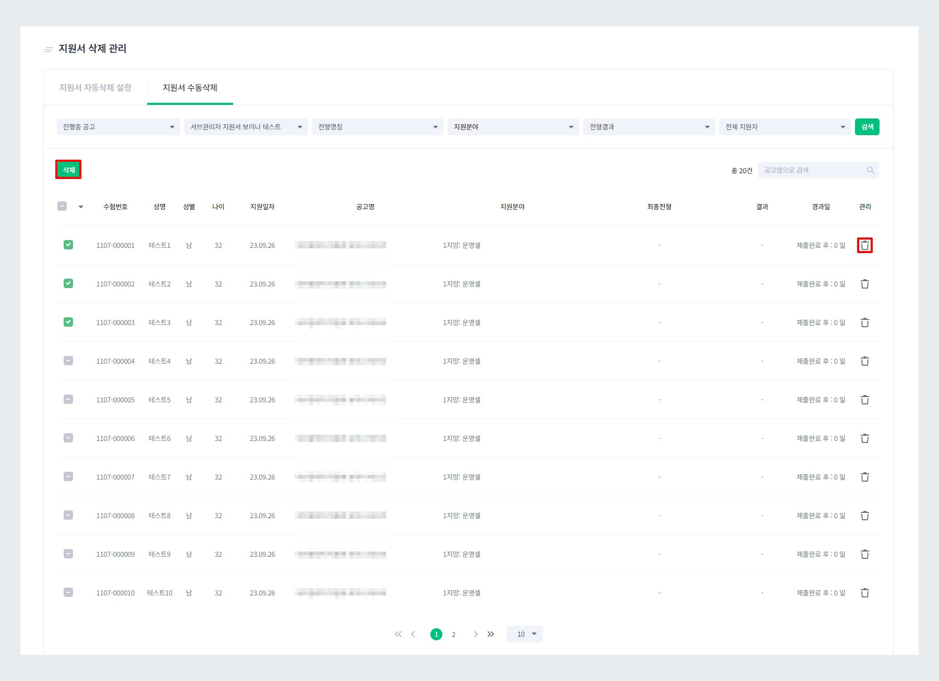Click the 총 20건 total count
939x681 pixels.
click(742, 171)
